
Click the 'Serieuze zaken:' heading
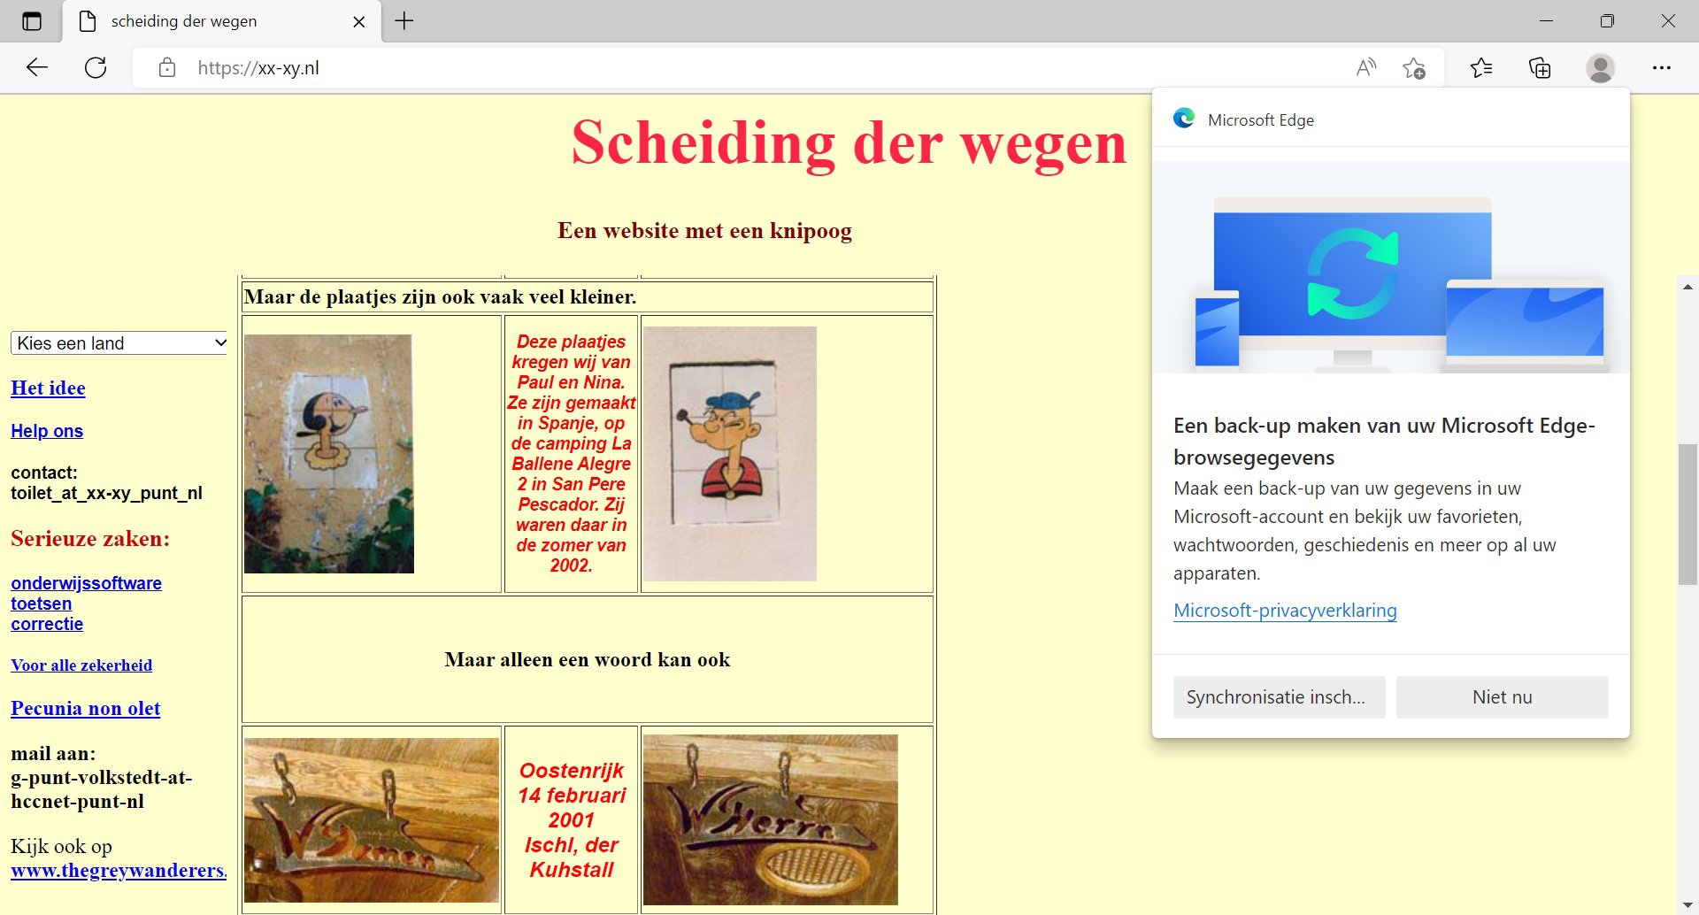point(90,539)
